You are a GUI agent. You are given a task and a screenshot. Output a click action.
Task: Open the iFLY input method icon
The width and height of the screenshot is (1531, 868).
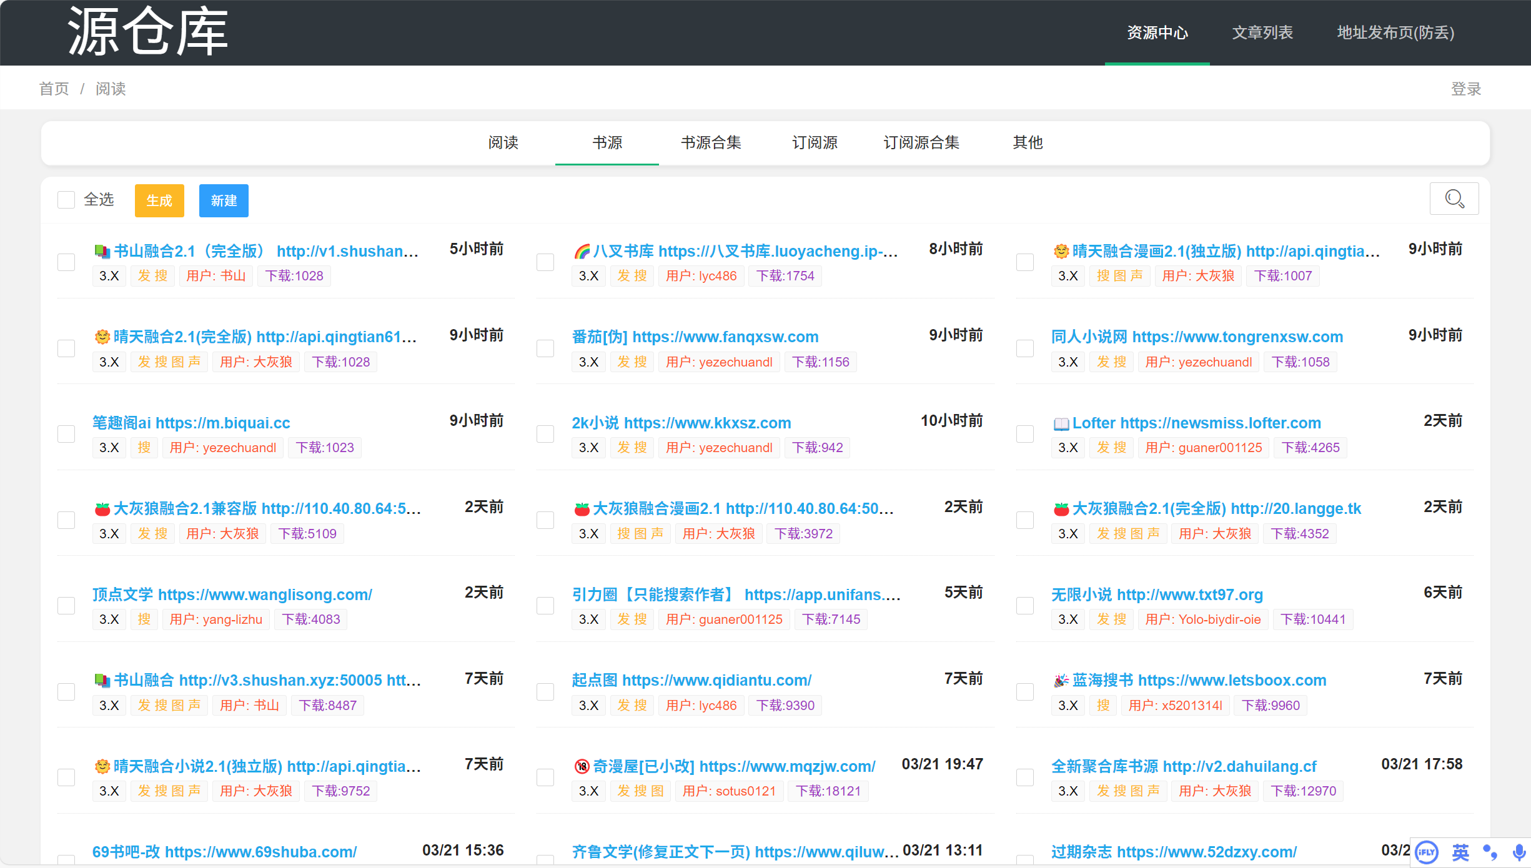click(x=1427, y=852)
